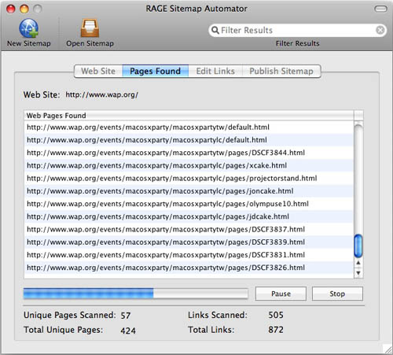Click the Web Pages Found column header
This screenshot has width=393, height=355.
(x=189, y=116)
